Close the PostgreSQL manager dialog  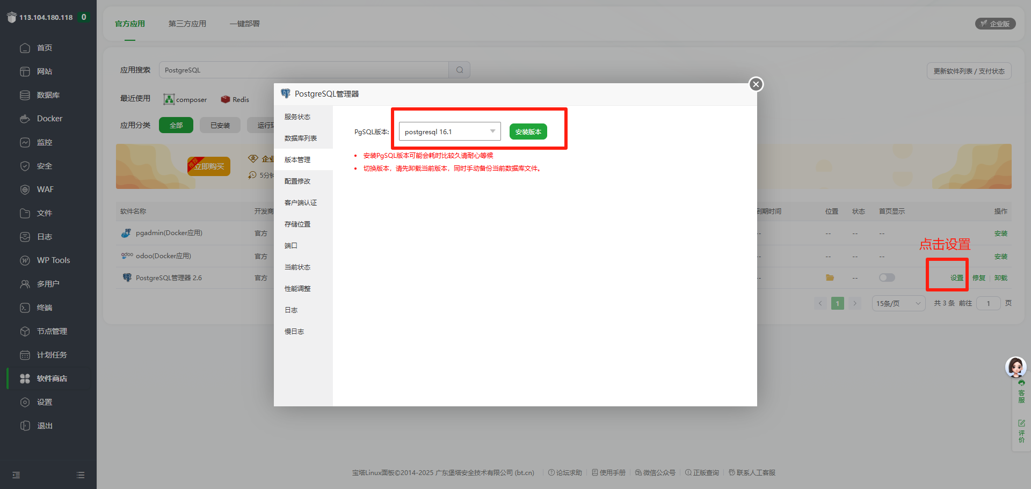pos(756,84)
